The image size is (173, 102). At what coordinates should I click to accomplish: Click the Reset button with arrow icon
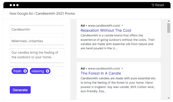tap(158, 5)
